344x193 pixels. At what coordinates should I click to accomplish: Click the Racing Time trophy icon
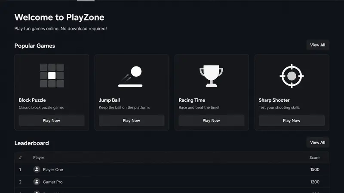pos(211,76)
